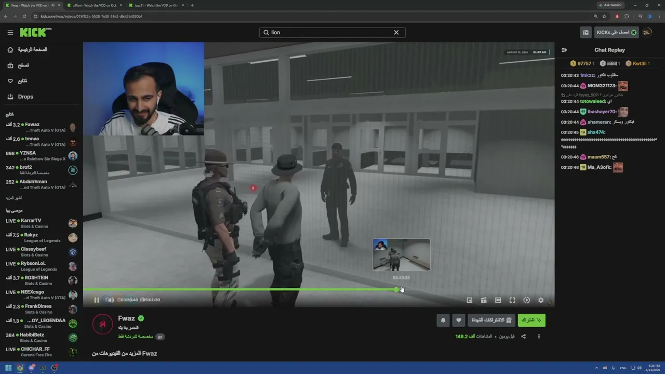Click the Kick logo
The width and height of the screenshot is (665, 374).
35,32
